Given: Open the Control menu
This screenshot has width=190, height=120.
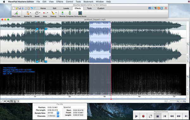Looking at the screenshot, I should [69, 2].
